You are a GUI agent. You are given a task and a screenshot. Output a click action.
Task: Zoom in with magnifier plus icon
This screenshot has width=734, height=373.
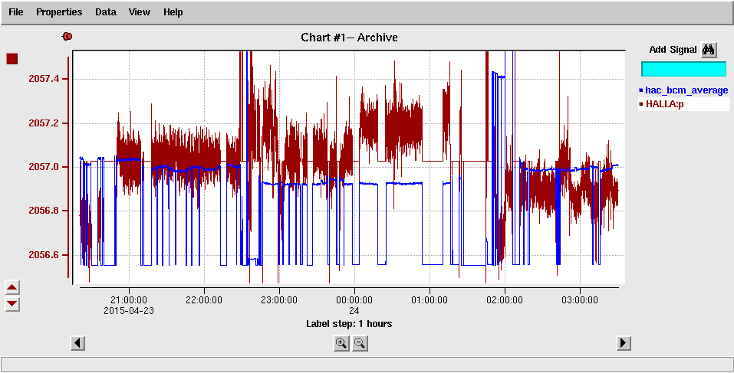pyautogui.click(x=341, y=344)
